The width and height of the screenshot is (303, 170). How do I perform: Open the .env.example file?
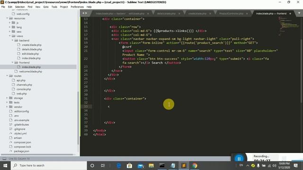click(x=21, y=120)
